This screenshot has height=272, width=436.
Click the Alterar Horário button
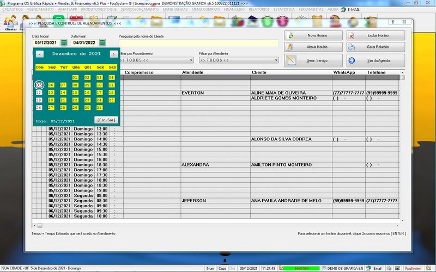(313, 47)
